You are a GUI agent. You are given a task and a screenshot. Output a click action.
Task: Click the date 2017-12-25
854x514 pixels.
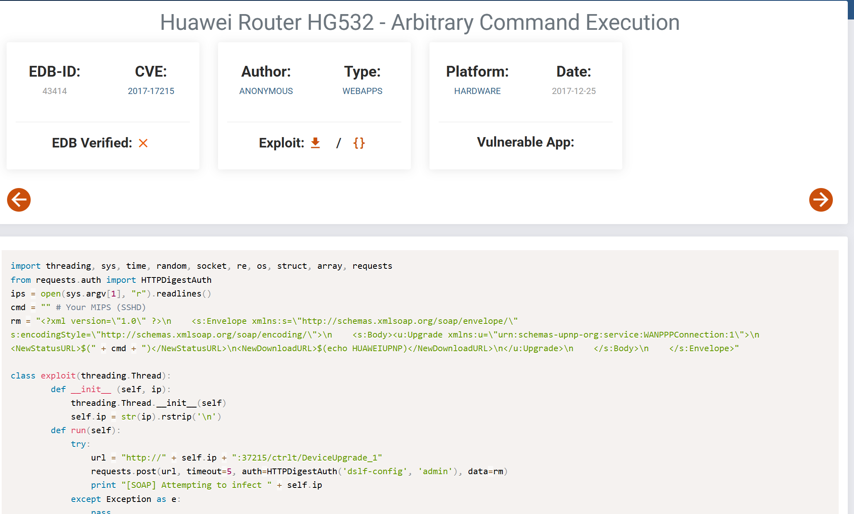click(573, 91)
